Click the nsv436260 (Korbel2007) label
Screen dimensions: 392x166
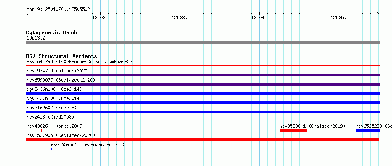[55, 126]
